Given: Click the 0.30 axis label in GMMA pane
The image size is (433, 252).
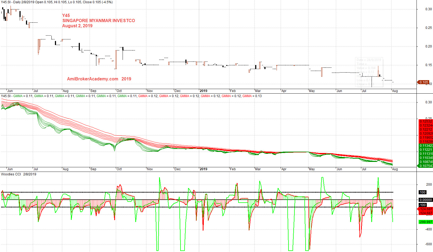Looking at the screenshot, I should tap(428, 102).
